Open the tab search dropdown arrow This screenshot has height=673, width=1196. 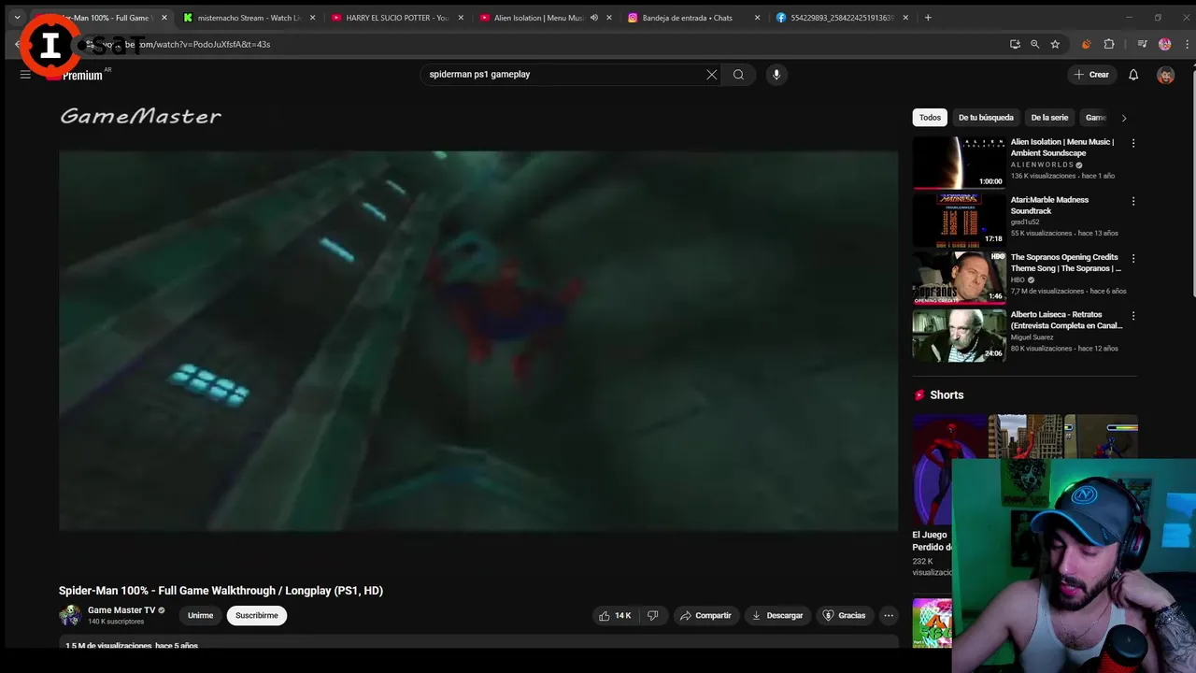(x=17, y=18)
